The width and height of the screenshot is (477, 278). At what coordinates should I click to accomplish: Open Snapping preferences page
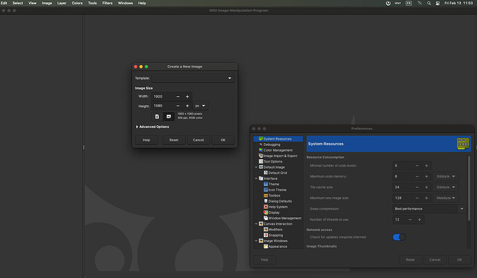point(277,234)
